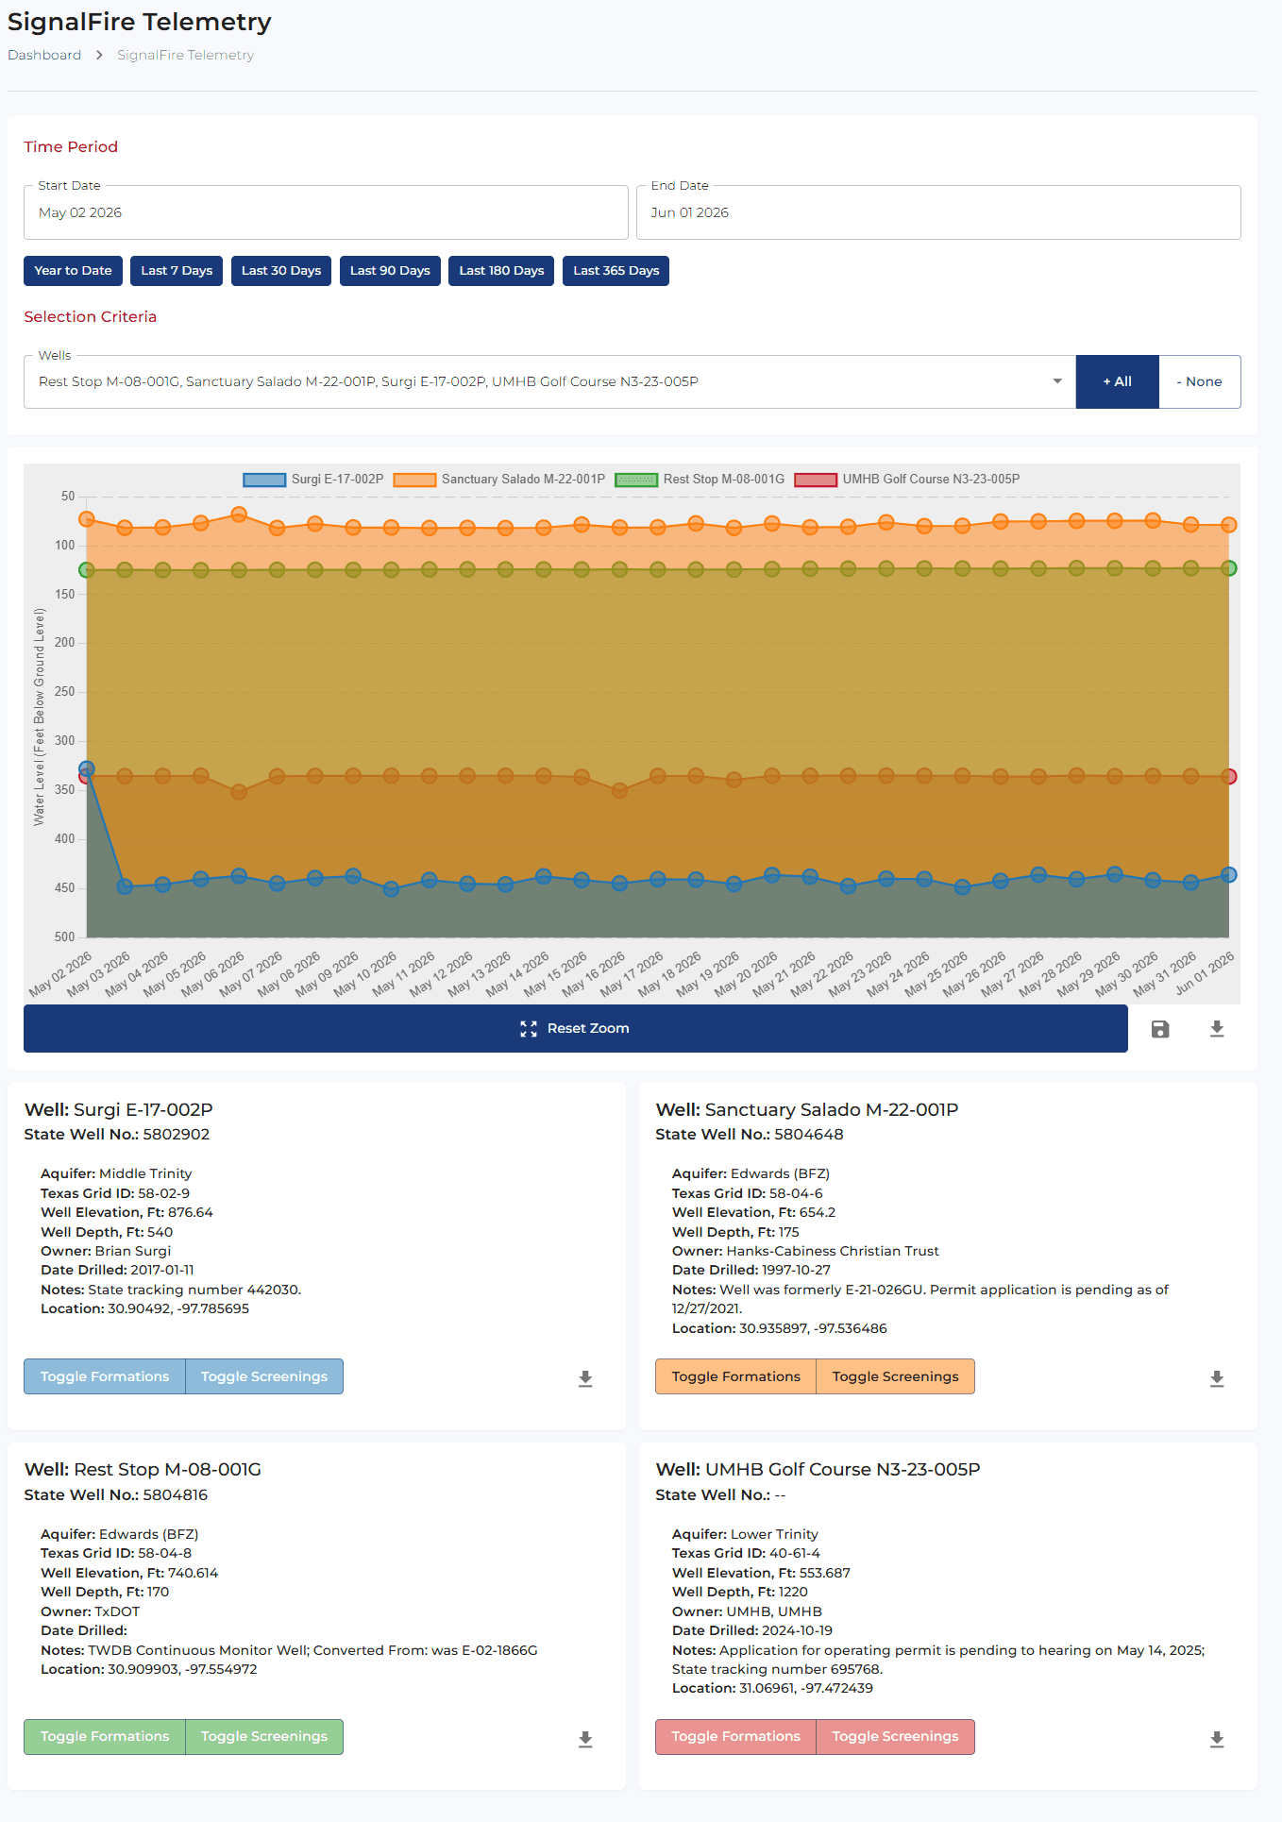Toggle Screenings for Surgi E-17-002P

click(264, 1376)
